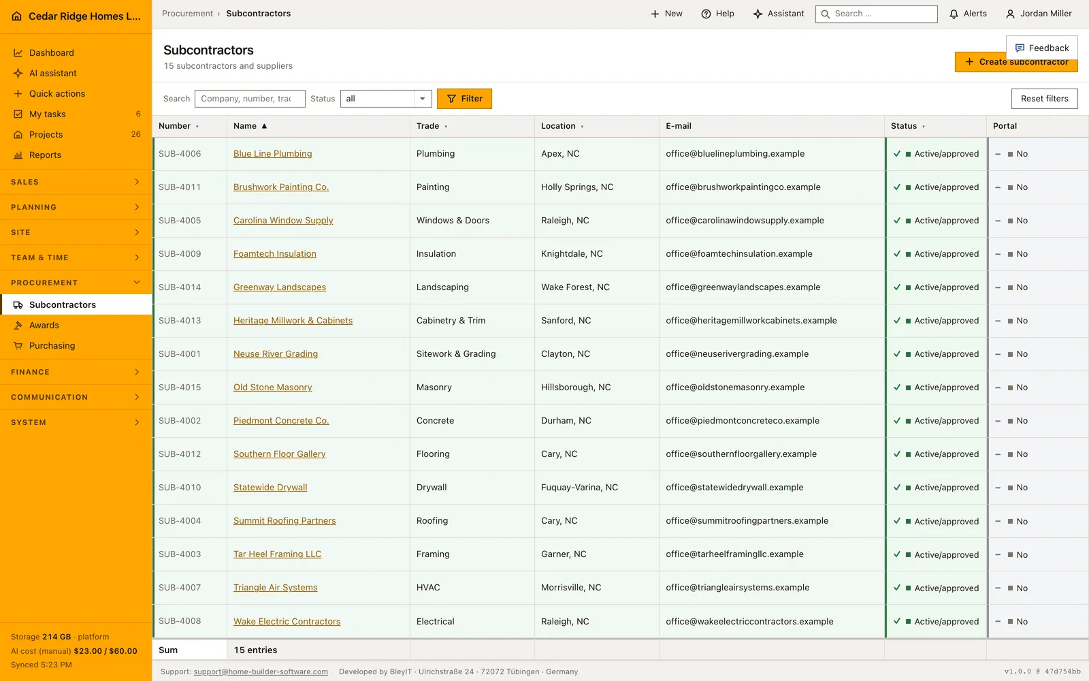
Task: Open the Status filter dropdown
Action: coord(386,99)
